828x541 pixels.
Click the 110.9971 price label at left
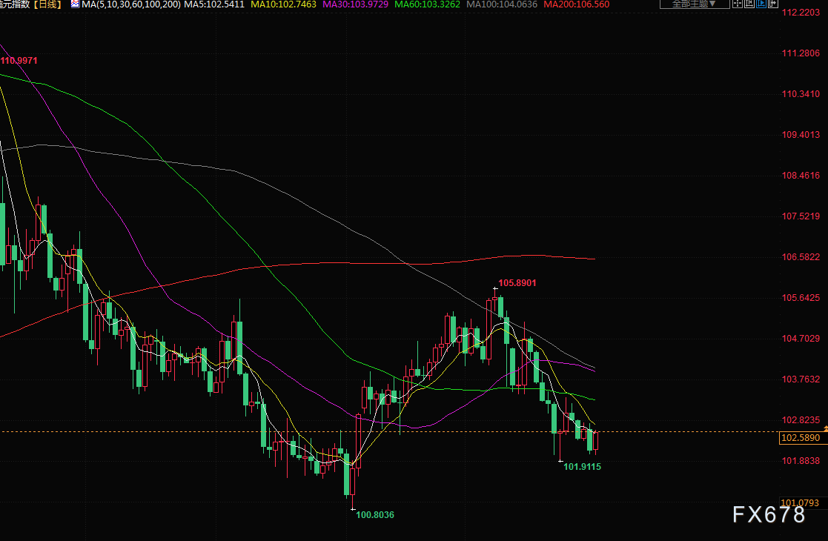tap(19, 61)
